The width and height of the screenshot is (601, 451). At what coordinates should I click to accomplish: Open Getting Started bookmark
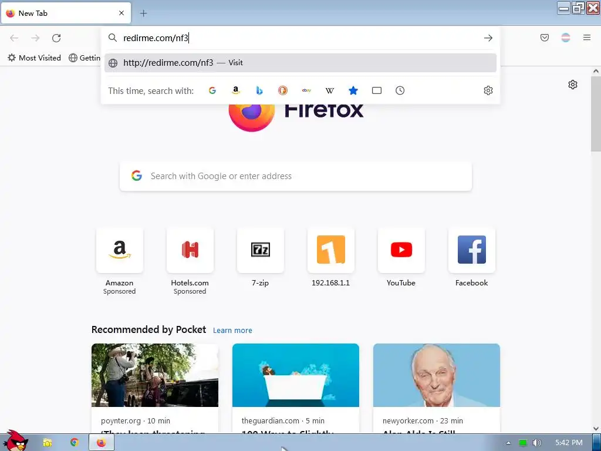click(85, 58)
